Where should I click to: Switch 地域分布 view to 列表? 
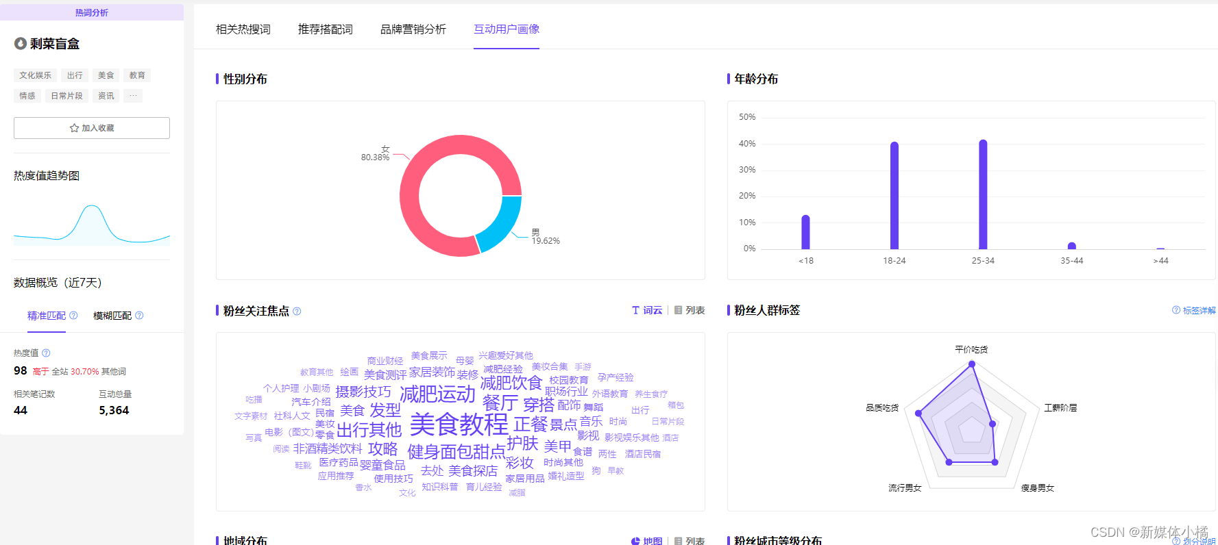[690, 541]
